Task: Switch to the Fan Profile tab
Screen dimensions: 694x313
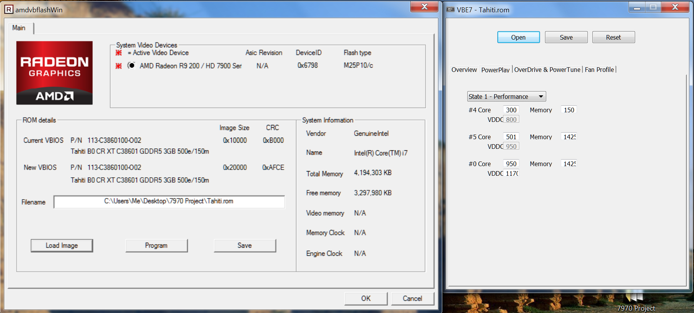Action: (x=599, y=70)
